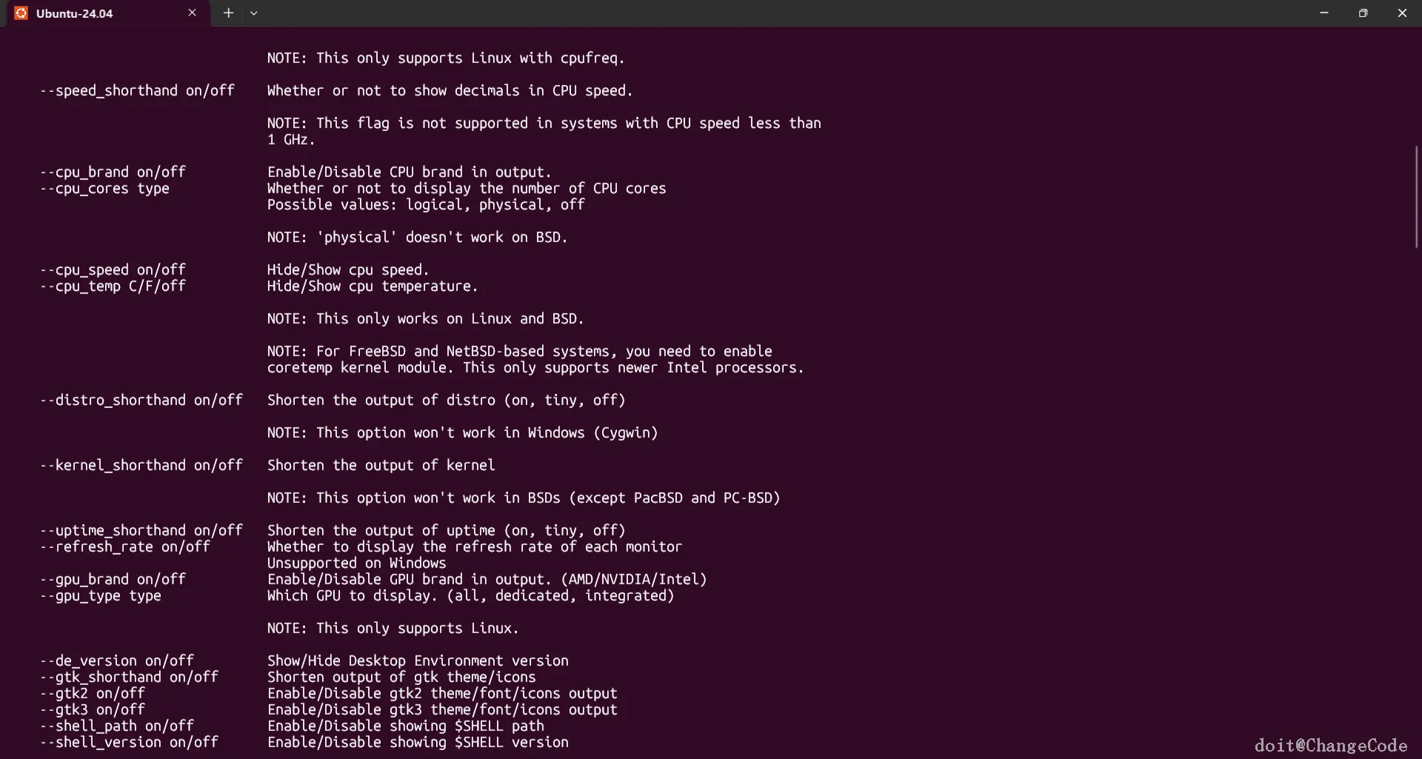Screen dimensions: 1422x759
Task: Restore down the terminal window
Action: coord(1363,13)
